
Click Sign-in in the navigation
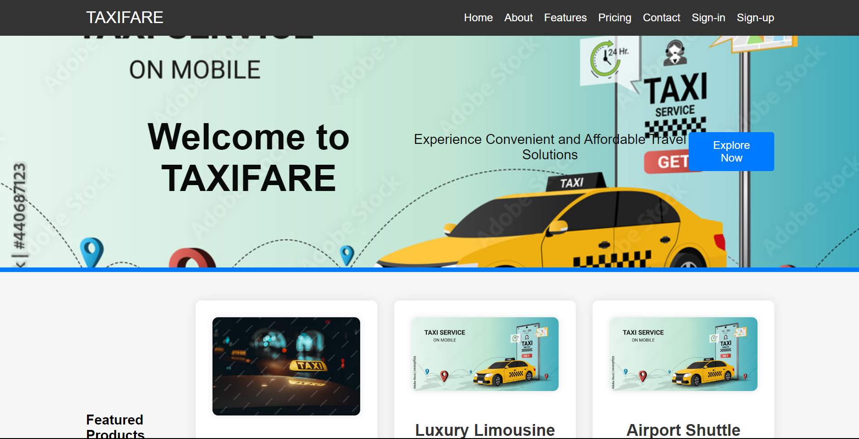(x=708, y=18)
